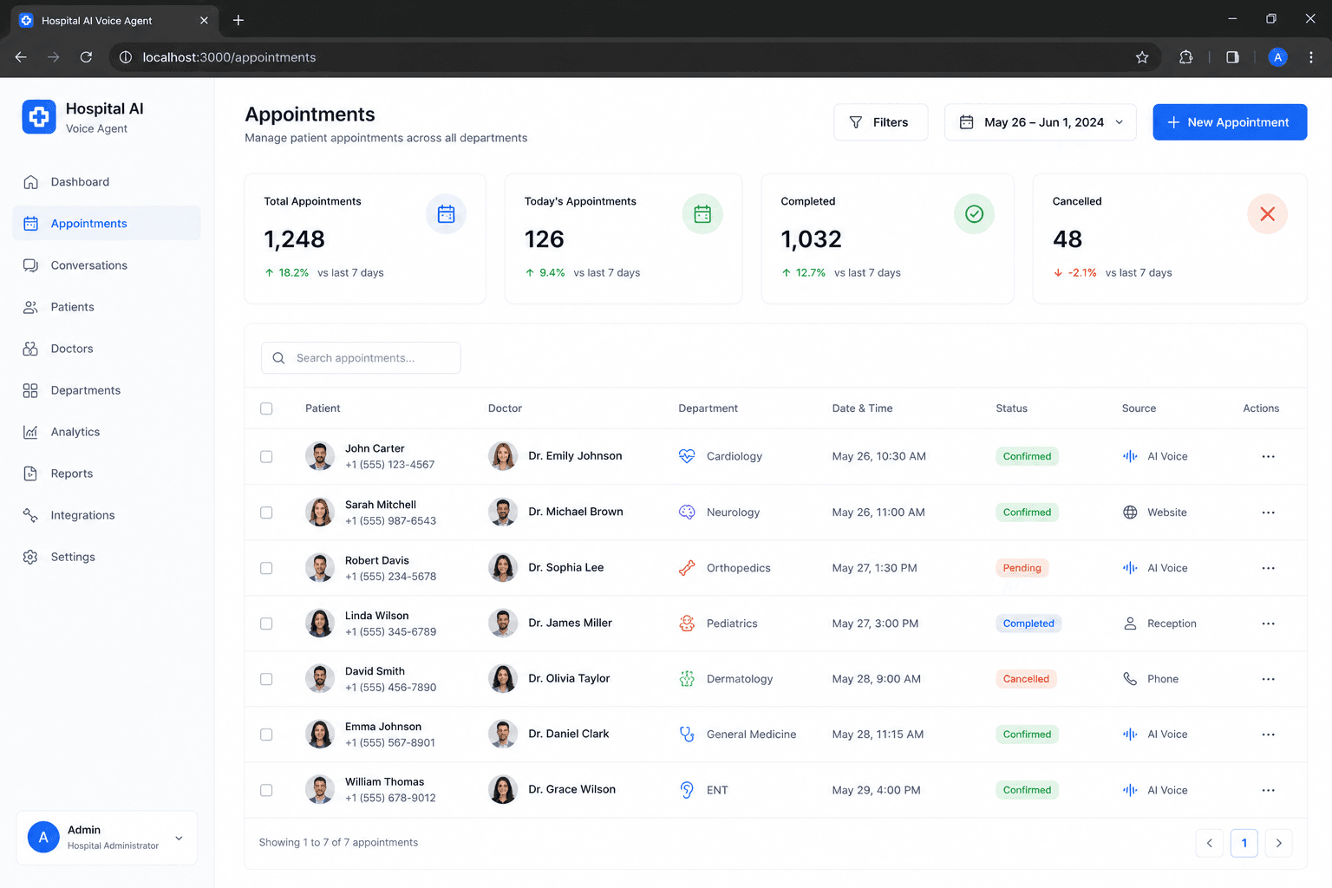Viewport: 1332px width, 888px height.
Task: Select William Thomas's row checkbox
Action: pos(266,790)
